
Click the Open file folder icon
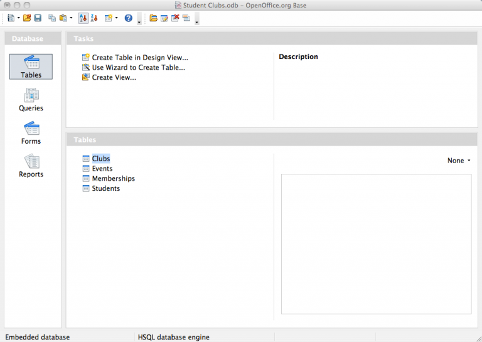coord(27,18)
